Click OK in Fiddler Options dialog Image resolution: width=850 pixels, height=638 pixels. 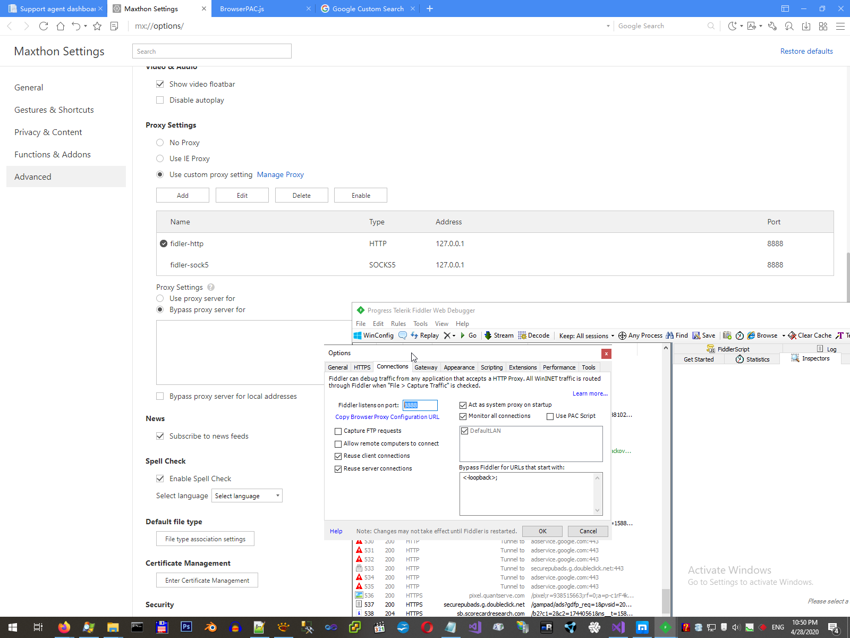(x=542, y=531)
